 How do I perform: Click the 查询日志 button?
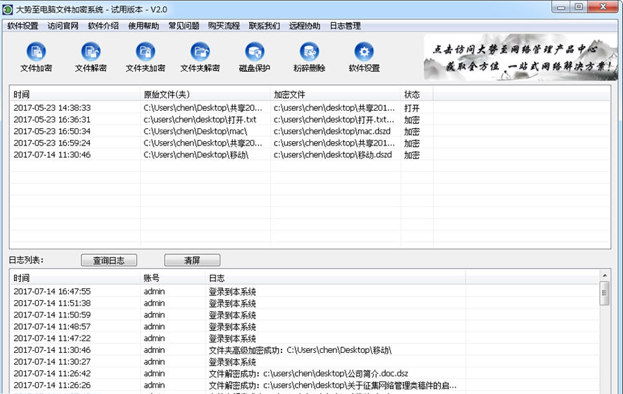[108, 260]
